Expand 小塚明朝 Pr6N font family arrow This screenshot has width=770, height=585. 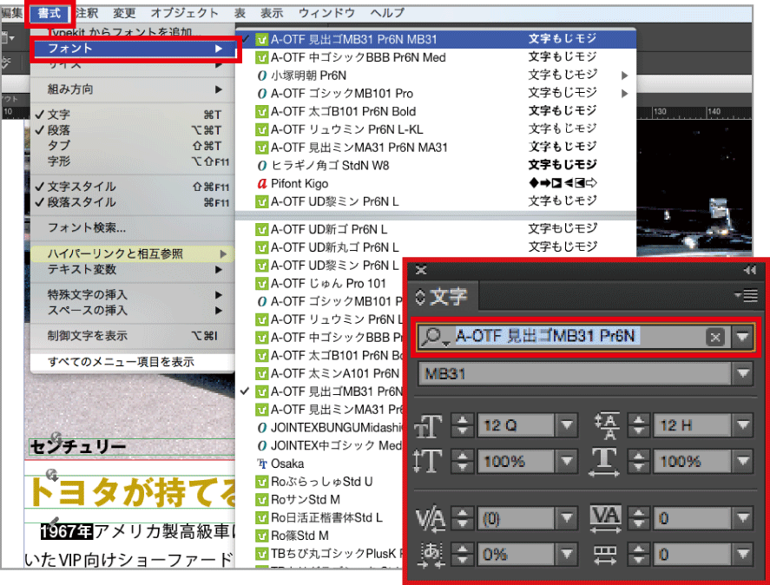tap(624, 76)
